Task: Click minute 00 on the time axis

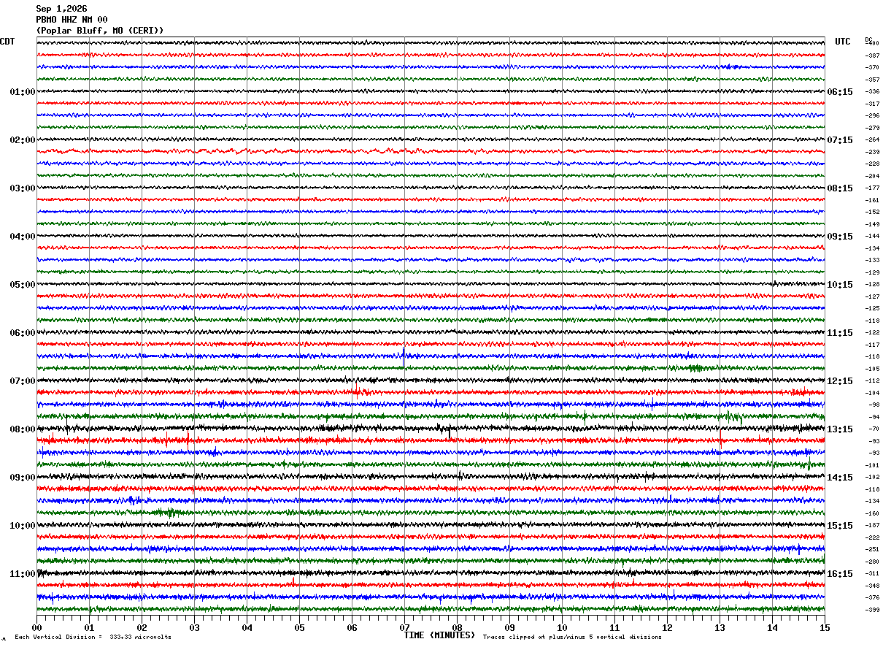Action: tap(36, 627)
